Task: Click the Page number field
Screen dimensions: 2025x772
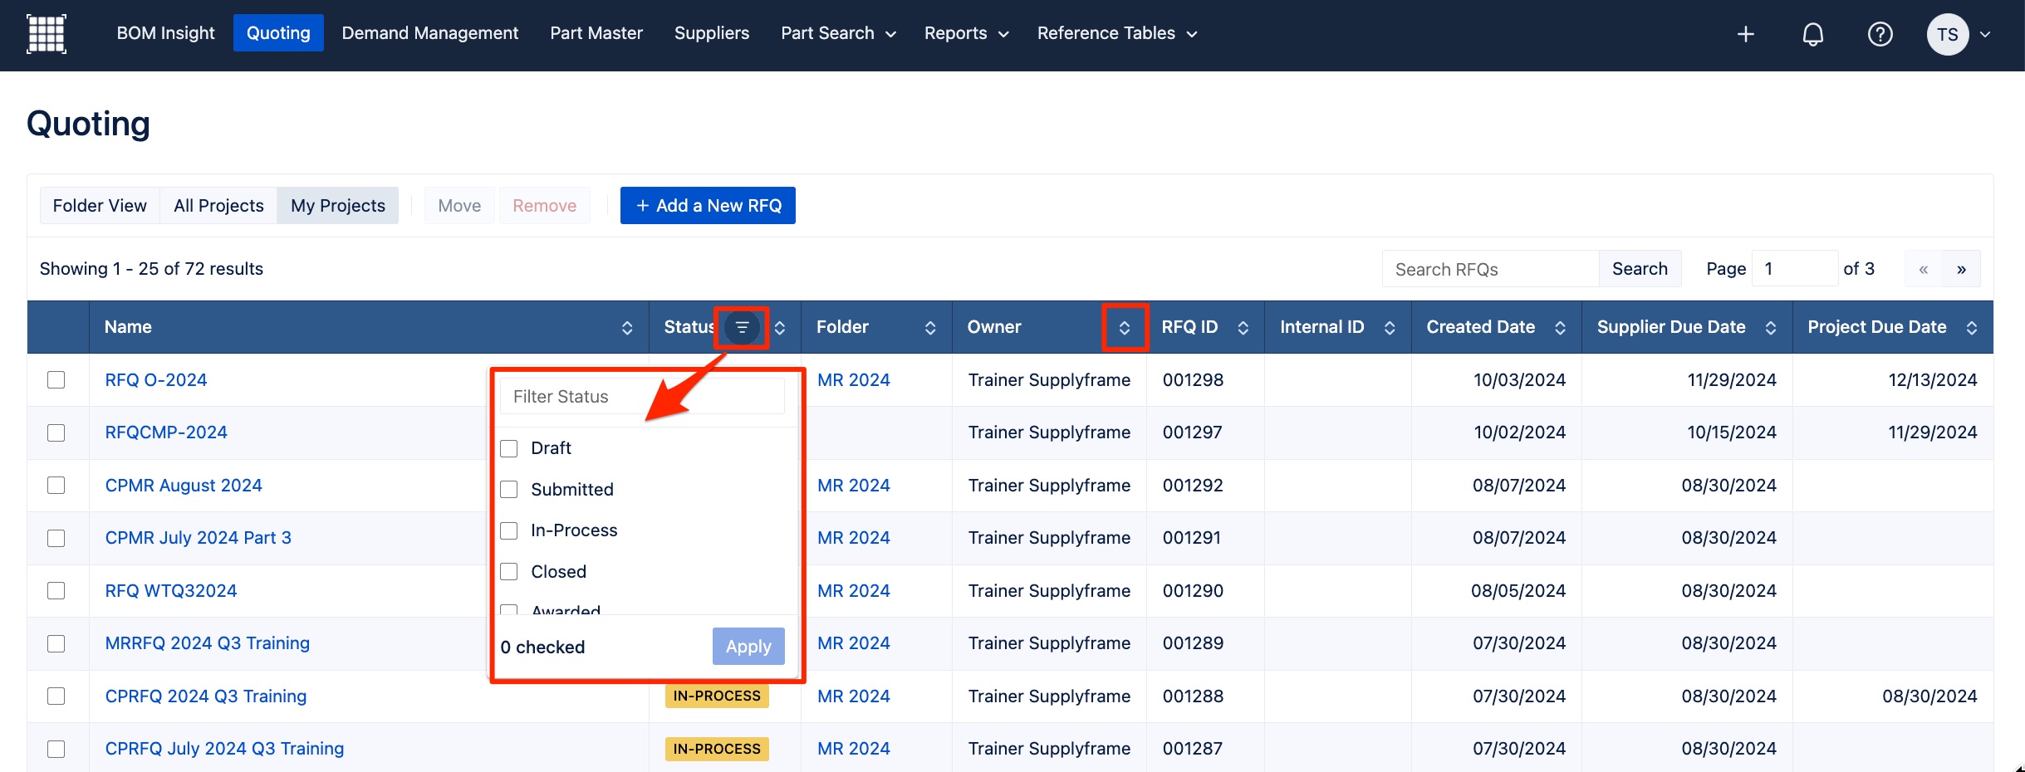Action: pos(1794,269)
